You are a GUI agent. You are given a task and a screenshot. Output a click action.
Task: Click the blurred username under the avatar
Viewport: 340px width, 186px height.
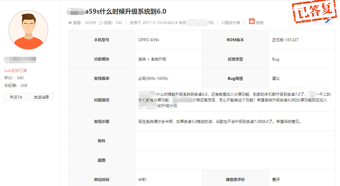(20, 59)
